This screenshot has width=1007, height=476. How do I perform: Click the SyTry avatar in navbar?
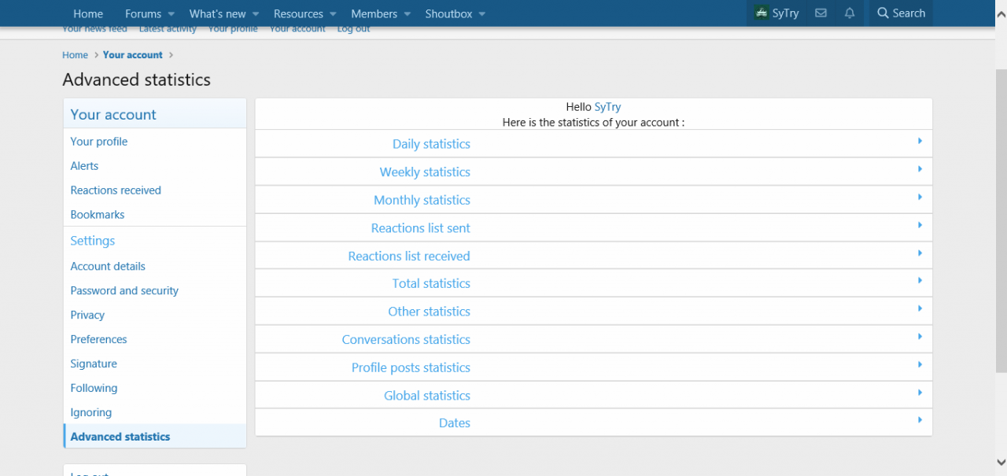(761, 13)
